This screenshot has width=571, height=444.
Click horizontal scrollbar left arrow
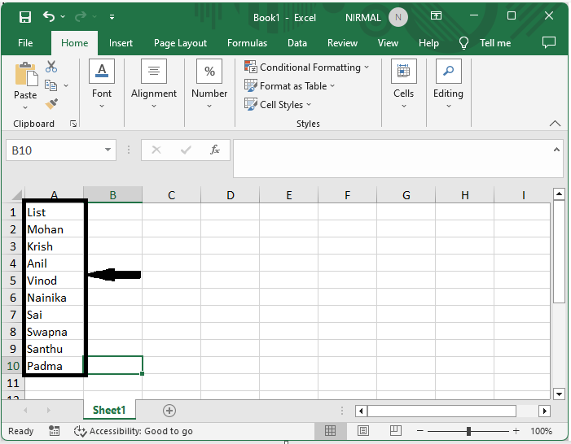point(361,411)
